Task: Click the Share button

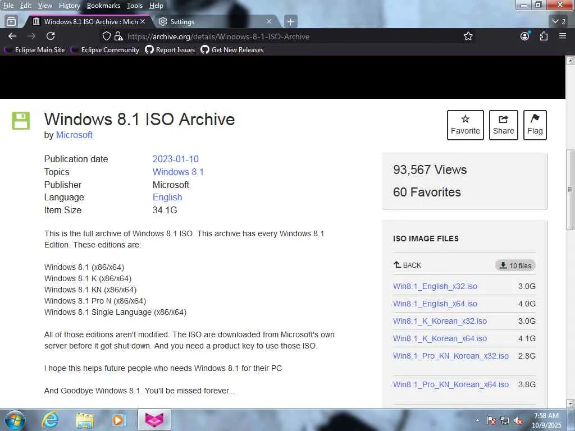Action: (504, 125)
